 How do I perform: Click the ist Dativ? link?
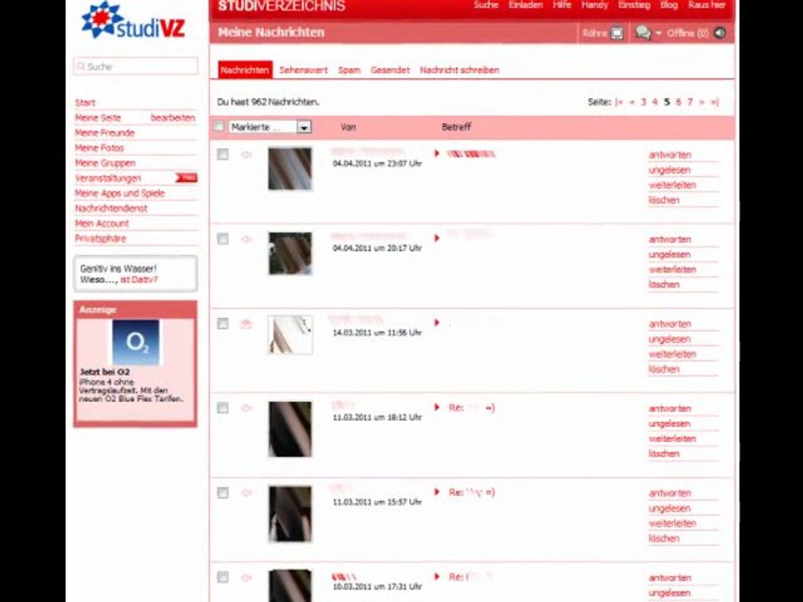click(139, 280)
